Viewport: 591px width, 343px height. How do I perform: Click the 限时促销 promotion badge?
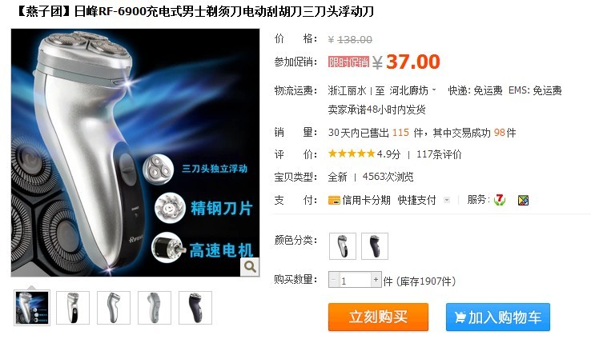pos(348,62)
